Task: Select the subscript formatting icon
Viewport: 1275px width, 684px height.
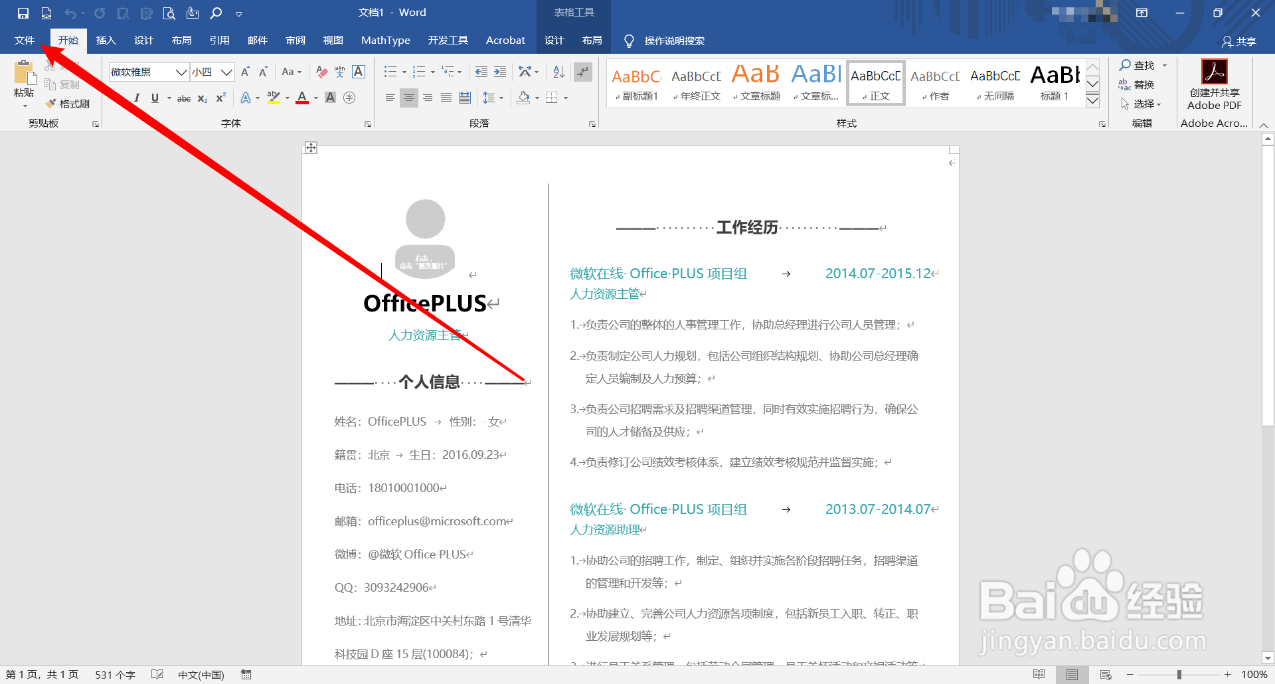Action: tap(201, 98)
